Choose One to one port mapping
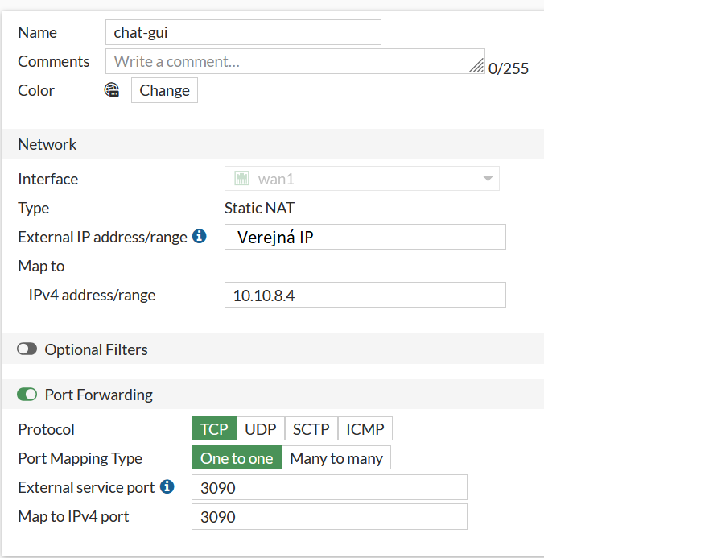 coord(237,458)
